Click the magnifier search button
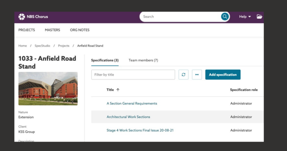Screen dimensions: 287x151 point(225,16)
